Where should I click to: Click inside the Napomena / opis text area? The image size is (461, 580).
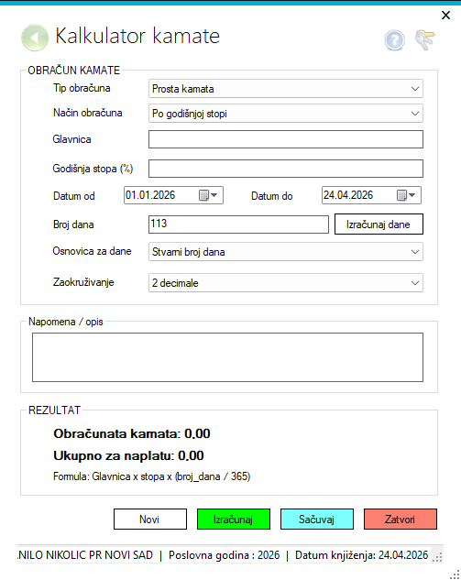click(227, 357)
